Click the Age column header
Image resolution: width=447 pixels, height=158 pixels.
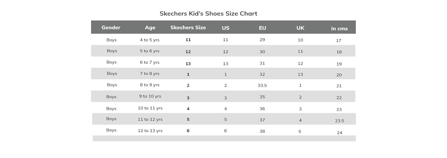(x=150, y=28)
